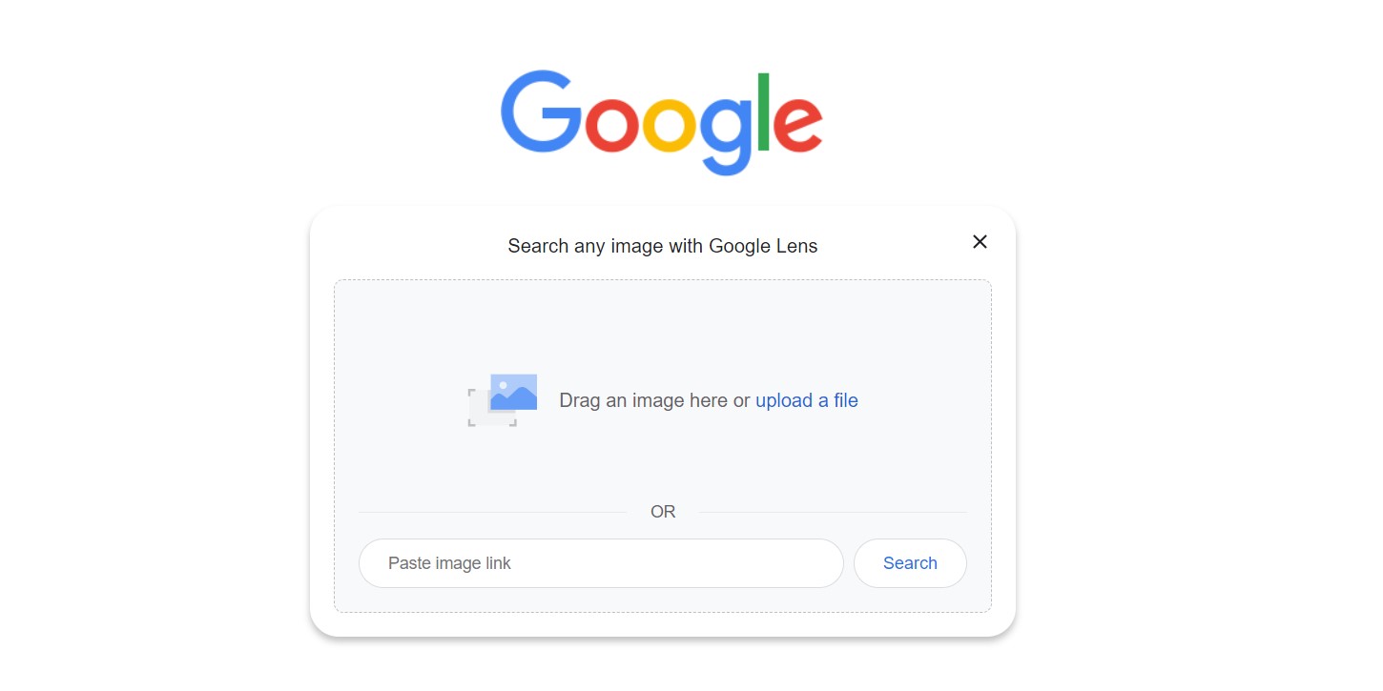Click the OR divider label
Viewport: 1383px width, 691px height.
663,512
